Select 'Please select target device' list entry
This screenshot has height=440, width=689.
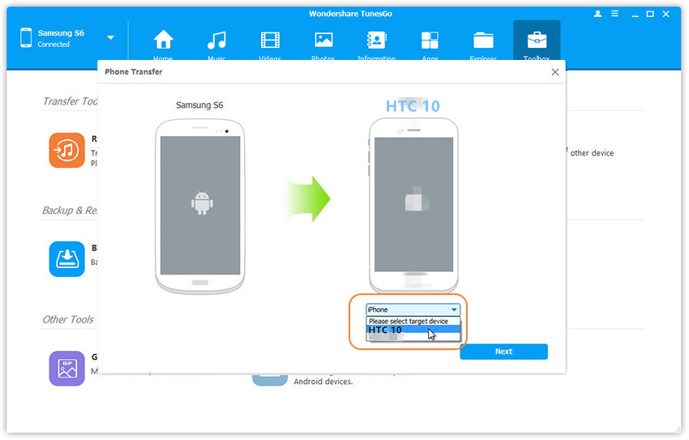pos(413,321)
